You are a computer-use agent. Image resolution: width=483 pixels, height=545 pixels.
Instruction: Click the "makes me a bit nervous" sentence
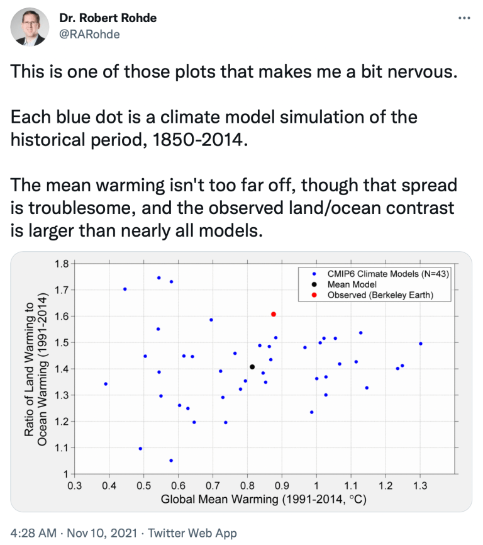[x=231, y=70]
